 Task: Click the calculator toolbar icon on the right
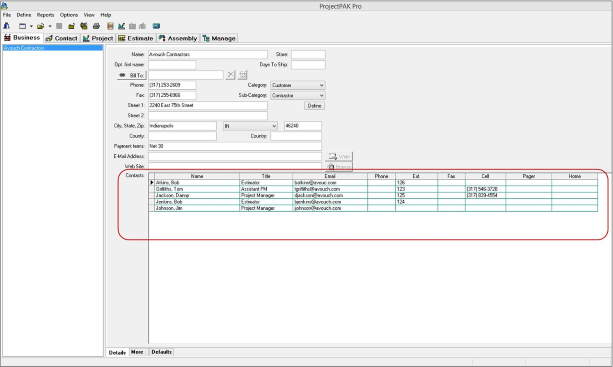click(156, 25)
